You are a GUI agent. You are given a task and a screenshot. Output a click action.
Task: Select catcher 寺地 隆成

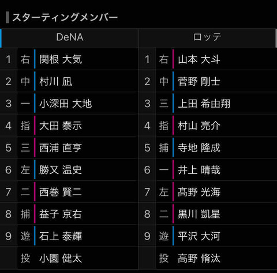pos(199,148)
